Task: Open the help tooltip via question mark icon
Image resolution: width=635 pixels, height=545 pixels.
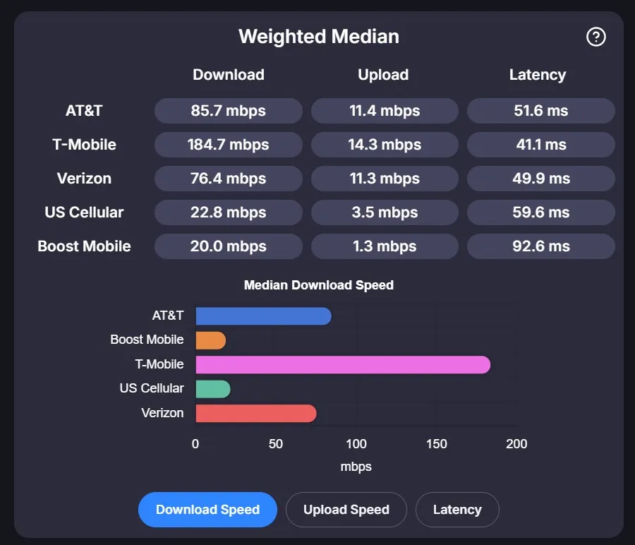Action: coord(595,37)
